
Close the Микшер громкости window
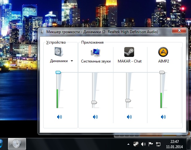pyautogui.click(x=179, y=30)
